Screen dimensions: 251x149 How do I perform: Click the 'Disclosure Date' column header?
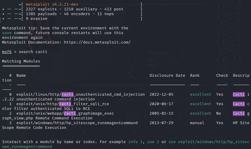pyautogui.click(x=167, y=76)
